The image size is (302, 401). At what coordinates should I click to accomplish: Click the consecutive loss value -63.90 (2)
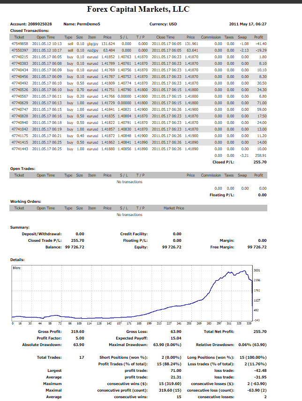tap(257, 391)
